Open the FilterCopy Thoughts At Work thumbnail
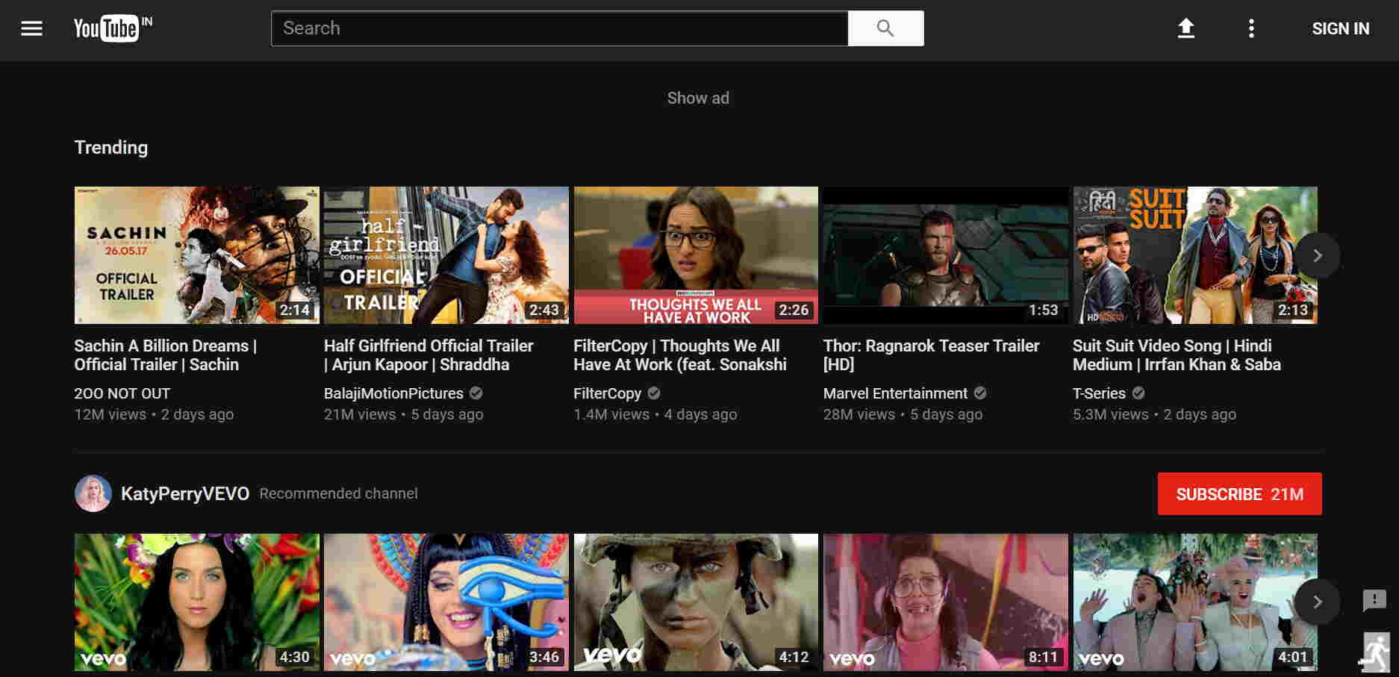Screen dimensions: 1399x677 [x=696, y=255]
